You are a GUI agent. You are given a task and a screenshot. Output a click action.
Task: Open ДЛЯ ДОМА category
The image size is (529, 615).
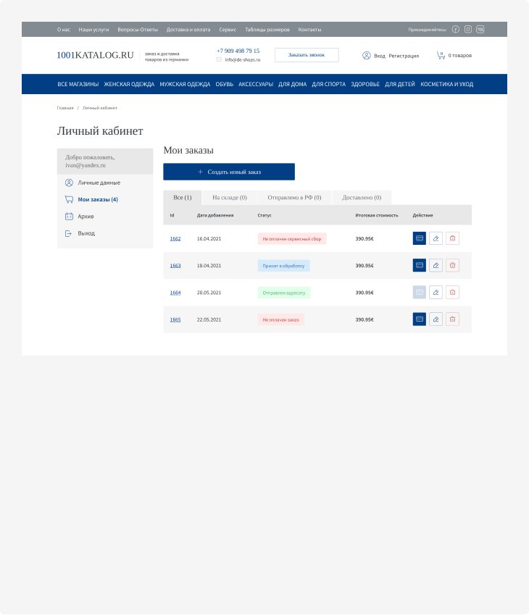point(292,84)
